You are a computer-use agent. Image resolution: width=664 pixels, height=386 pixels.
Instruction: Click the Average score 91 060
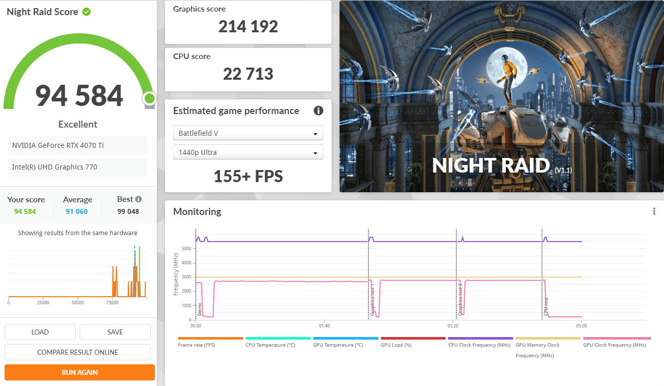(77, 211)
